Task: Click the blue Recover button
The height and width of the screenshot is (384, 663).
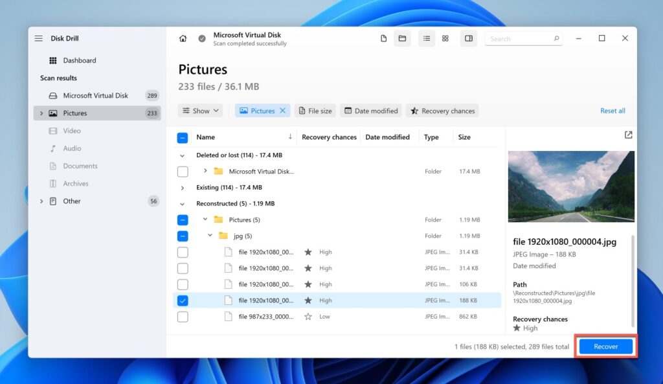Action: tap(605, 346)
